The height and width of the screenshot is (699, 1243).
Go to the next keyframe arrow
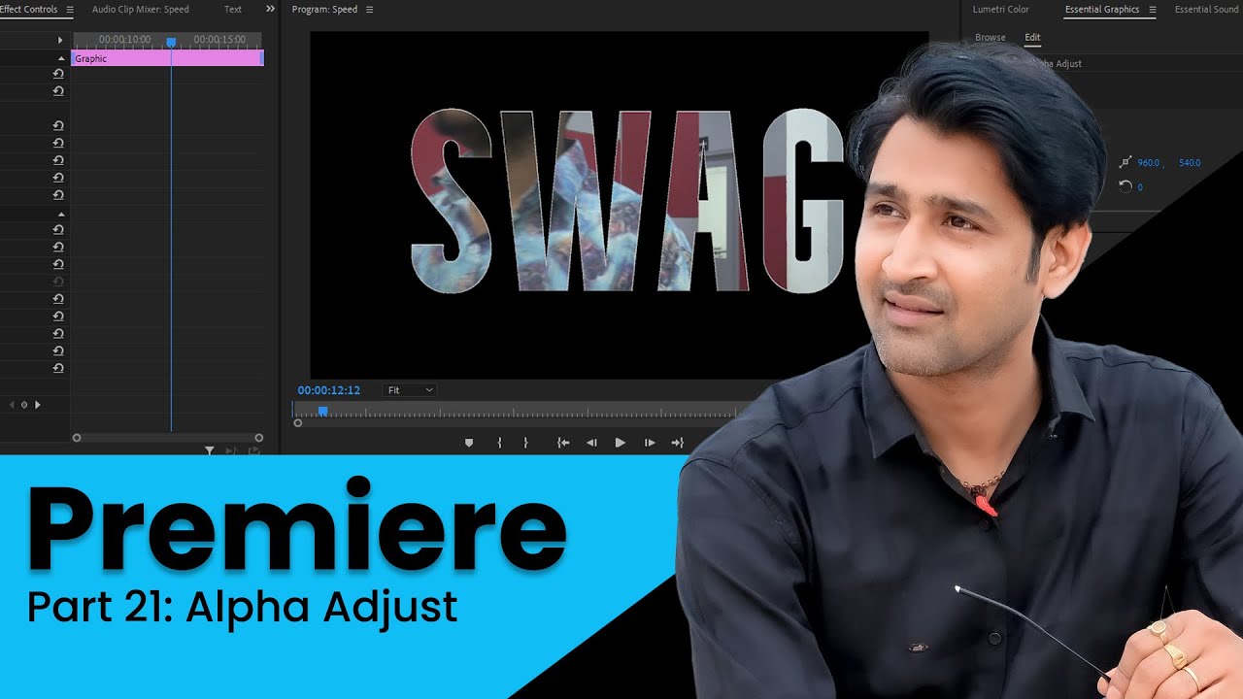38,404
